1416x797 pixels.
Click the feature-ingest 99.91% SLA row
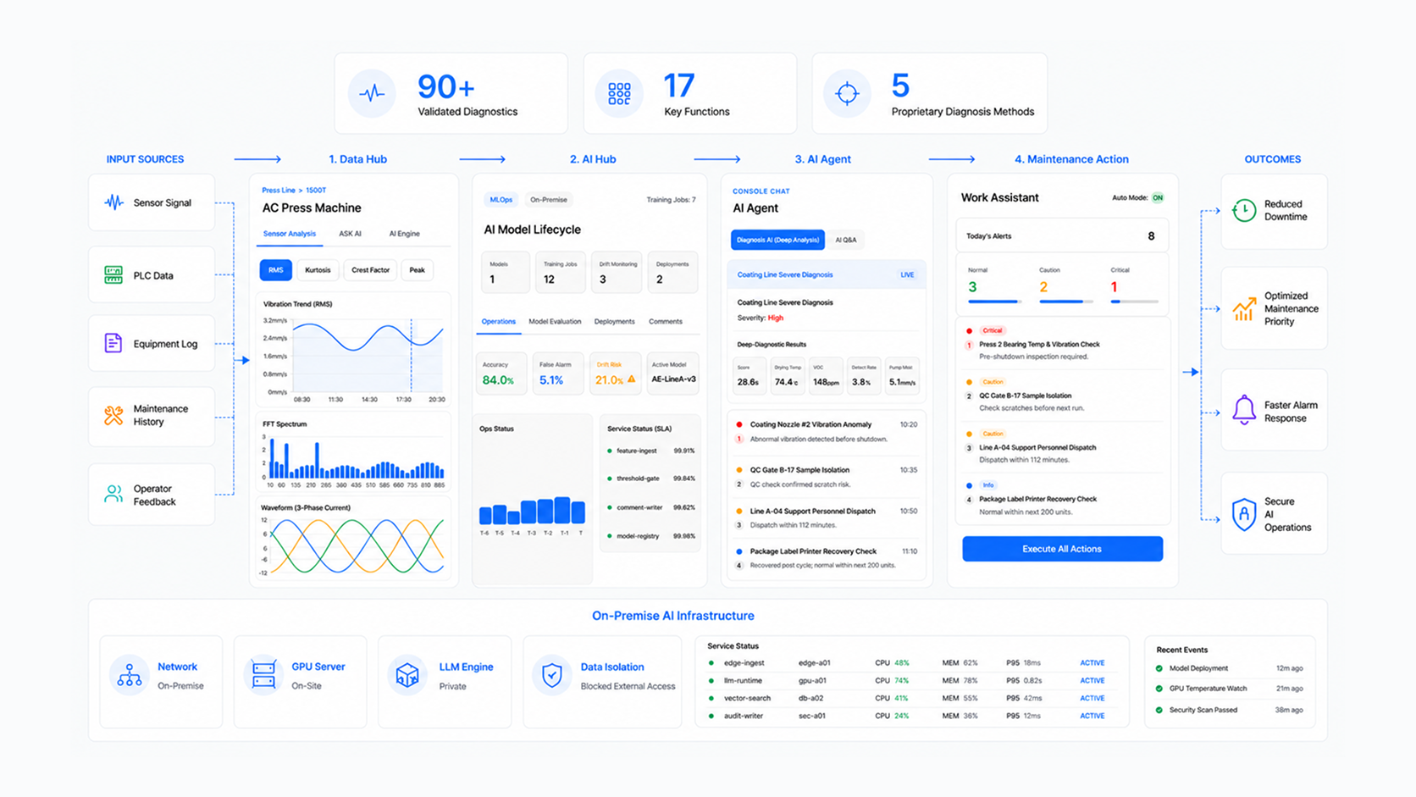pyautogui.click(x=650, y=451)
